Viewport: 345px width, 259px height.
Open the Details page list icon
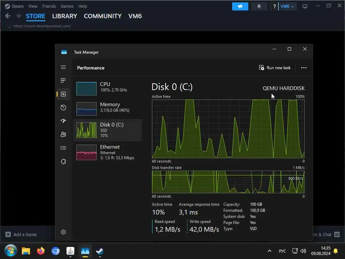pos(63,148)
